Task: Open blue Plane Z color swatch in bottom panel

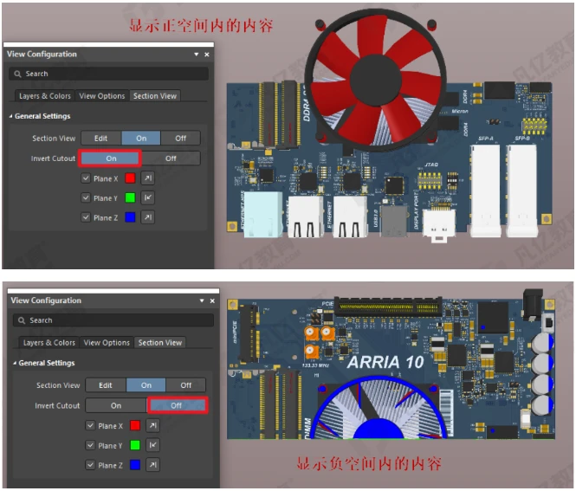Action: pyautogui.click(x=135, y=465)
